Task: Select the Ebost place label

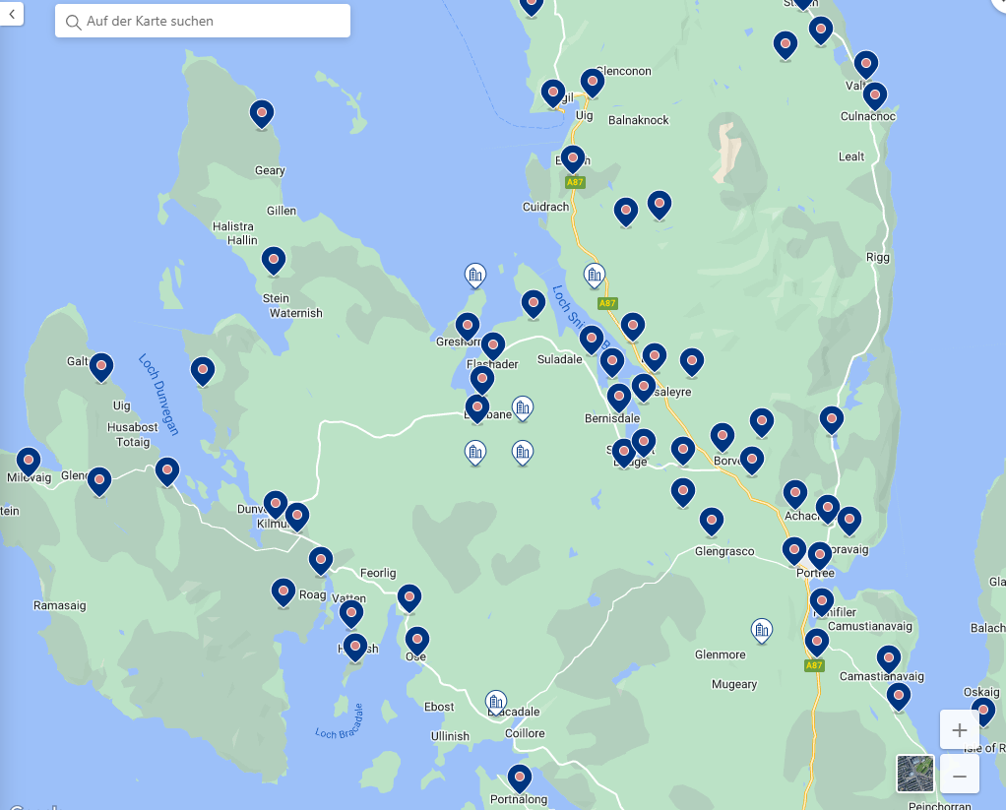Action: pos(439,707)
